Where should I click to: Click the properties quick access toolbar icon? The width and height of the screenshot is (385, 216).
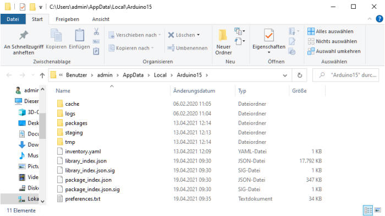23,7
